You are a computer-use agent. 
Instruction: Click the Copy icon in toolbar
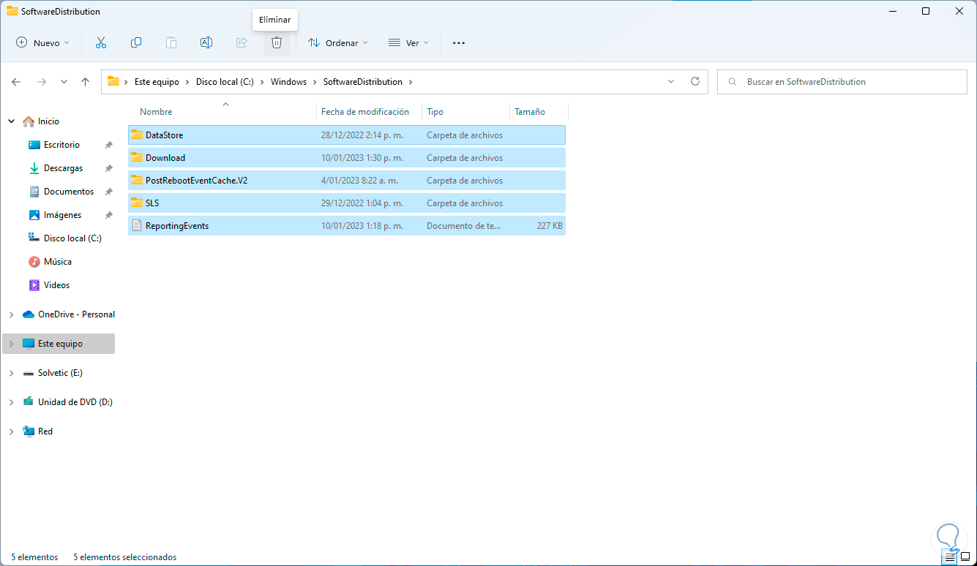click(136, 43)
